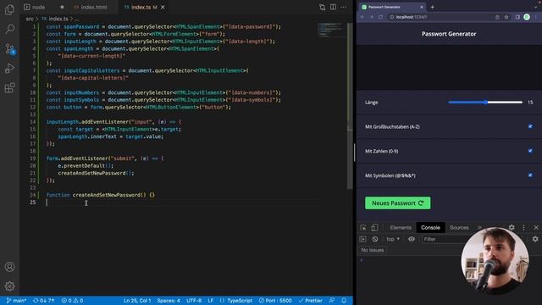Share the page from address bar
The image size is (542, 305).
point(497,17)
